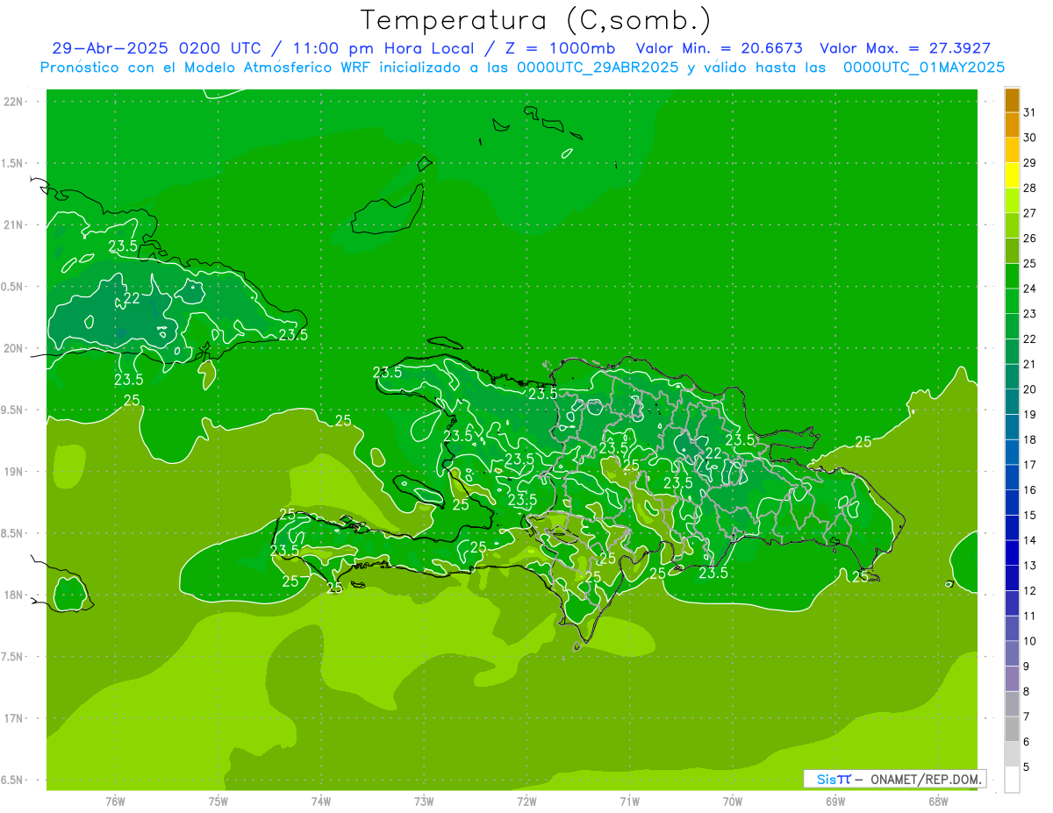Click the "21N" latitude axis label
Image resolution: width=1053 pixels, height=813 pixels.
[x=13, y=225]
